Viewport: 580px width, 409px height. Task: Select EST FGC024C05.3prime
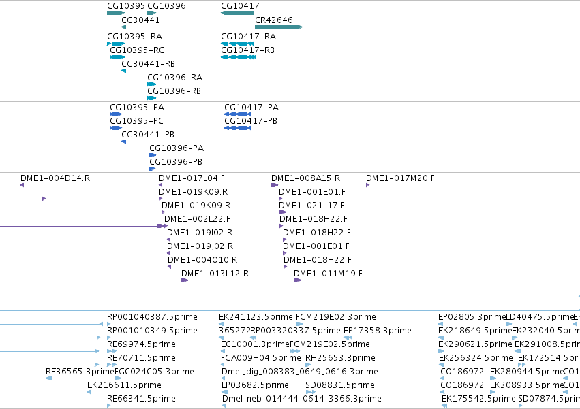154,372
